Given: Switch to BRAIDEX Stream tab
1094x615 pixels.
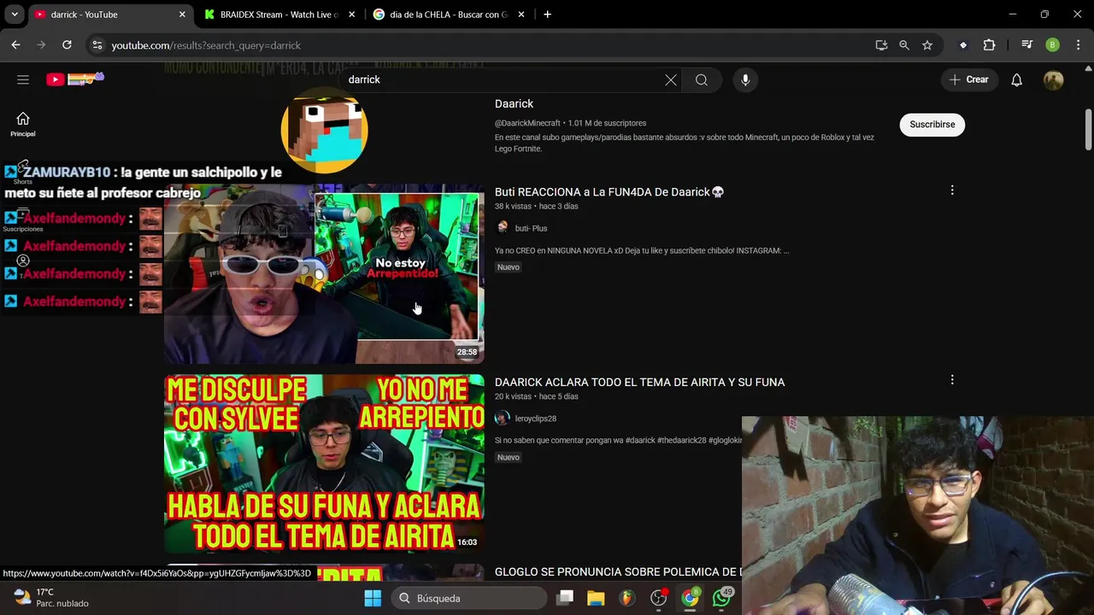Looking at the screenshot, I should (x=279, y=15).
